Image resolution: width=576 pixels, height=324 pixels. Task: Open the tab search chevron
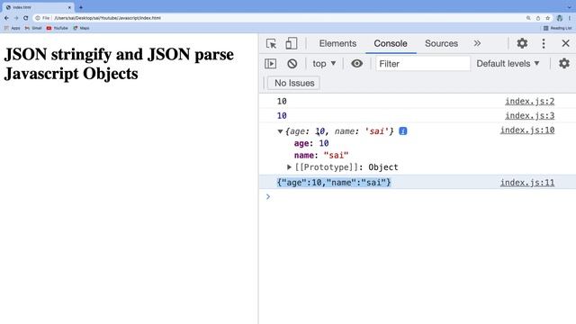tap(570, 7)
